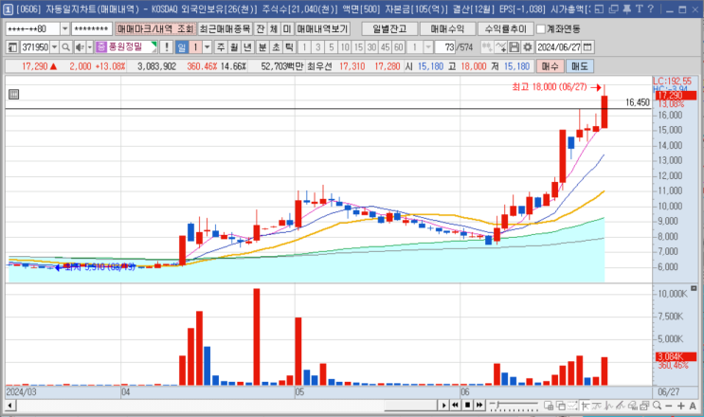Click the magnifier stock search icon
704x417 pixels.
coord(65,47)
